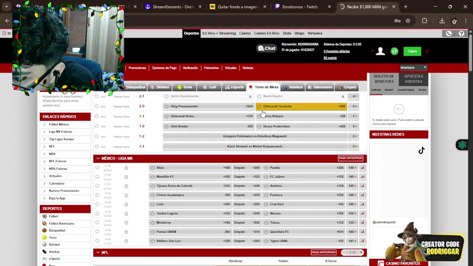The height and width of the screenshot is (266, 473).
Task: Open the browser profile avatar icon
Action: [x=454, y=21]
